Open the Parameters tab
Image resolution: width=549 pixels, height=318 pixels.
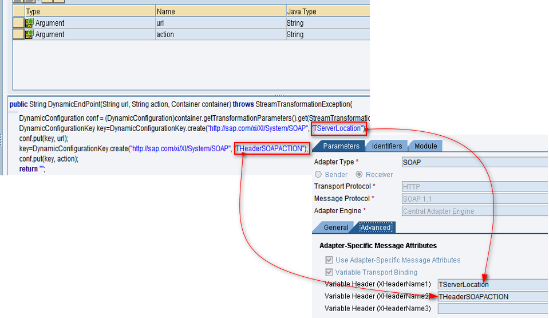341,146
